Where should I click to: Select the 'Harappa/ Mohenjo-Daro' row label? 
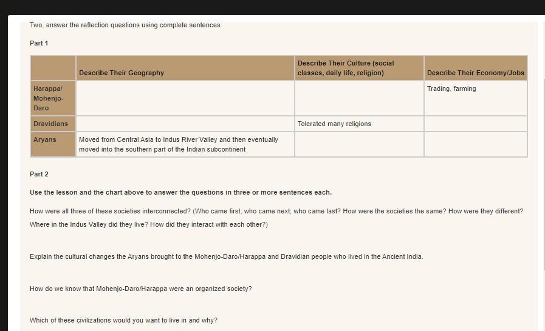pyautogui.click(x=53, y=98)
